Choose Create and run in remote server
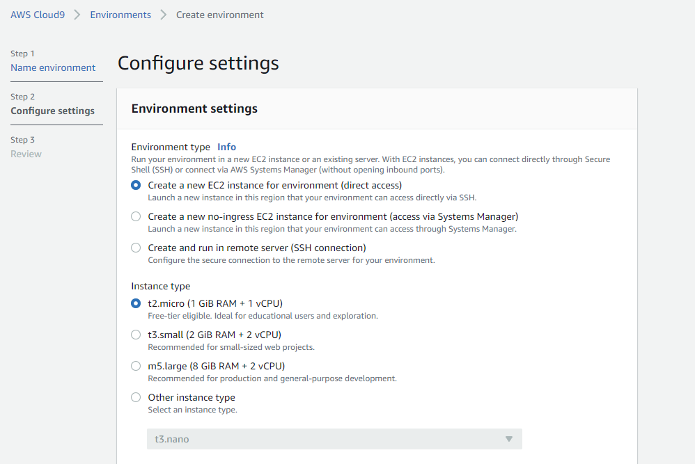Screen dimensions: 695x464 (x=136, y=248)
